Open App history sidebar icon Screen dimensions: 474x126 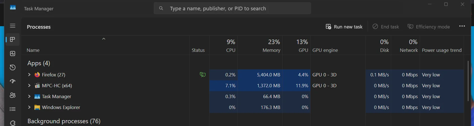tap(13, 67)
